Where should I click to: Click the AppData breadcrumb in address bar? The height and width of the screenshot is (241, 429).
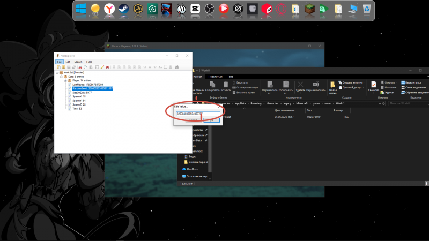[240, 103]
